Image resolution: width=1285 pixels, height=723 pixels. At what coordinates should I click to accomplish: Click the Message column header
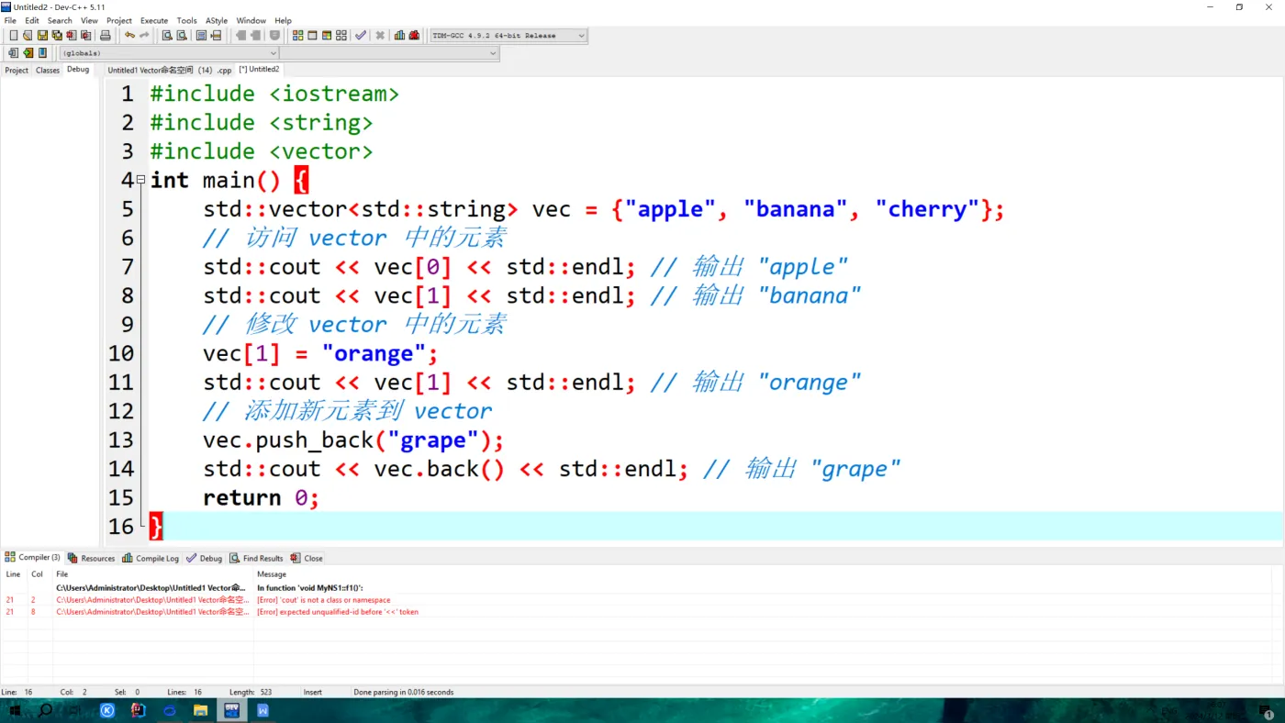coord(272,574)
